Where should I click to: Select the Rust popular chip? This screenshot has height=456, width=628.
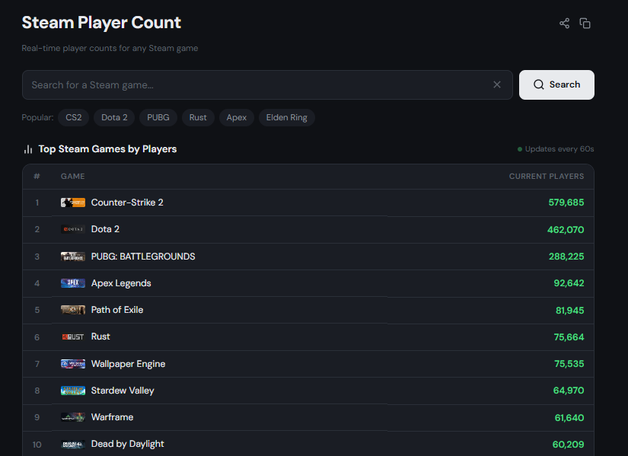pyautogui.click(x=198, y=117)
